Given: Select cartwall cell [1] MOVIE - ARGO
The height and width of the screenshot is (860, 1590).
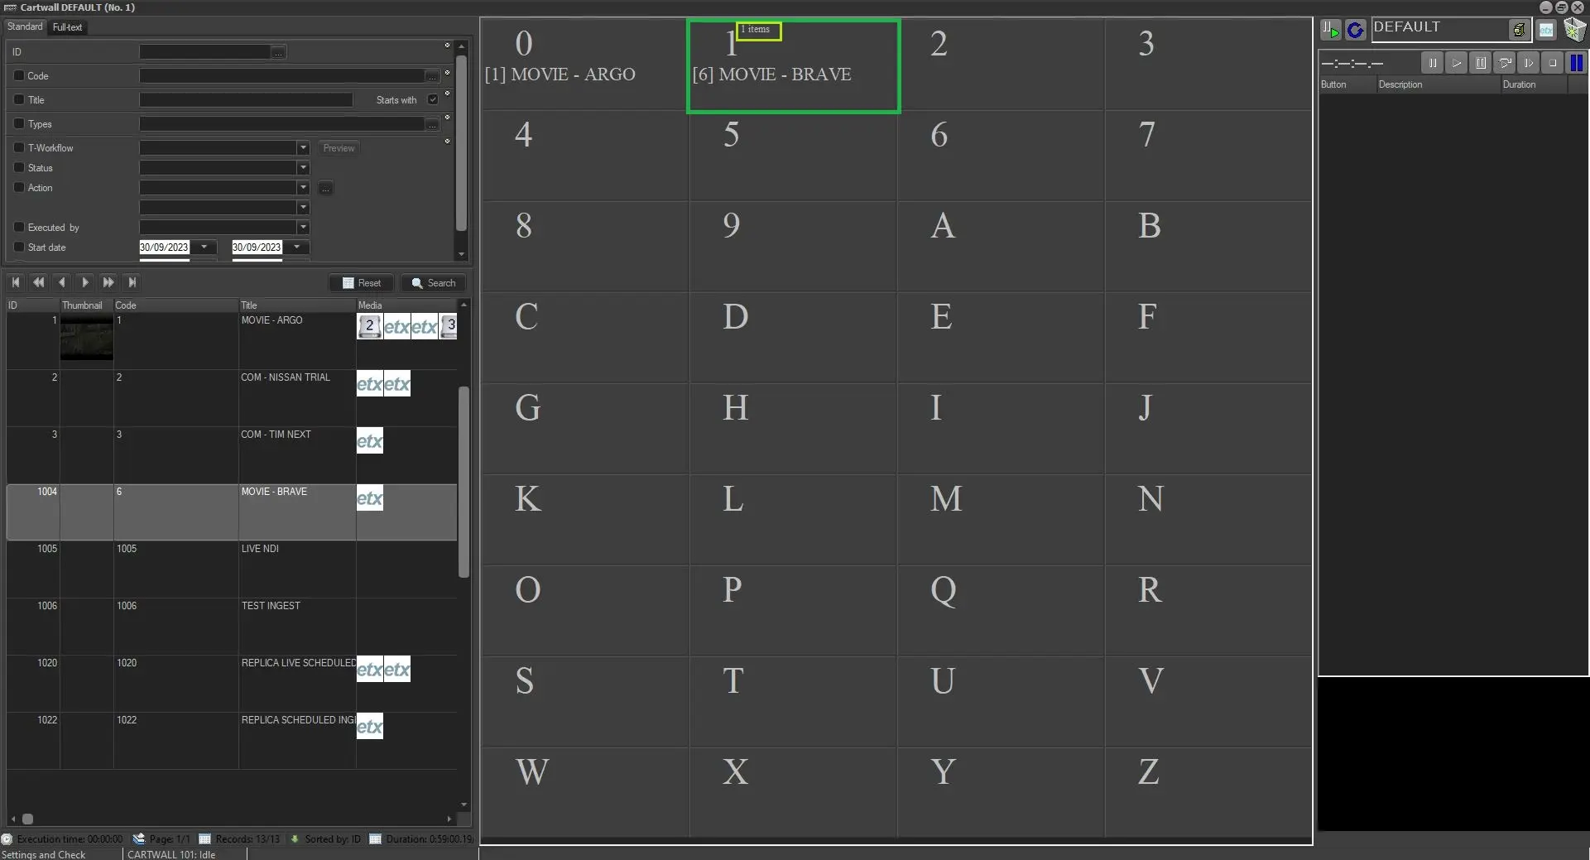Looking at the screenshot, I should [x=584, y=65].
